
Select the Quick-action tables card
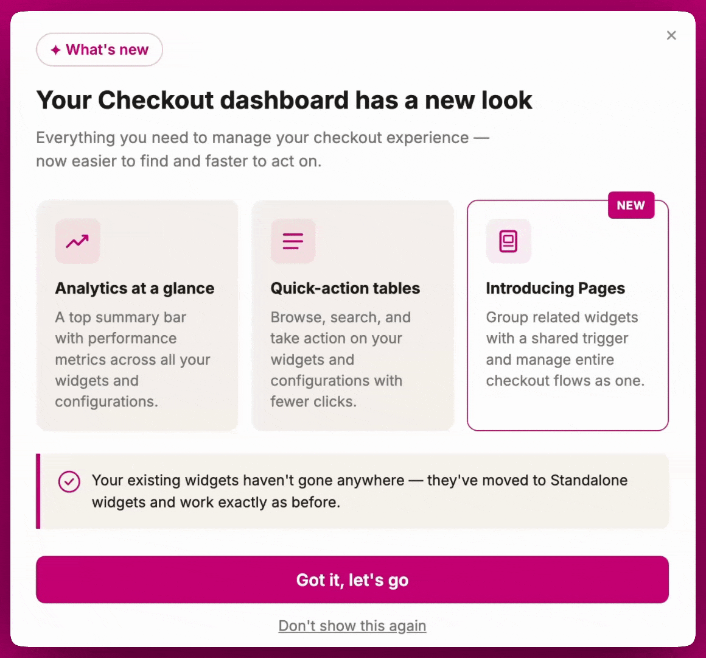[x=352, y=315]
